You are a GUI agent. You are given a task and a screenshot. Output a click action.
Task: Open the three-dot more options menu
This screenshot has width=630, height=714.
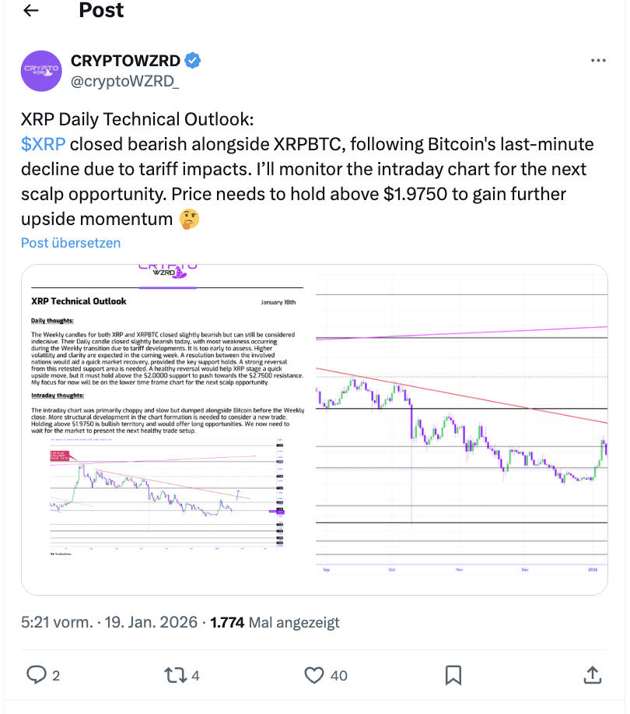[597, 61]
